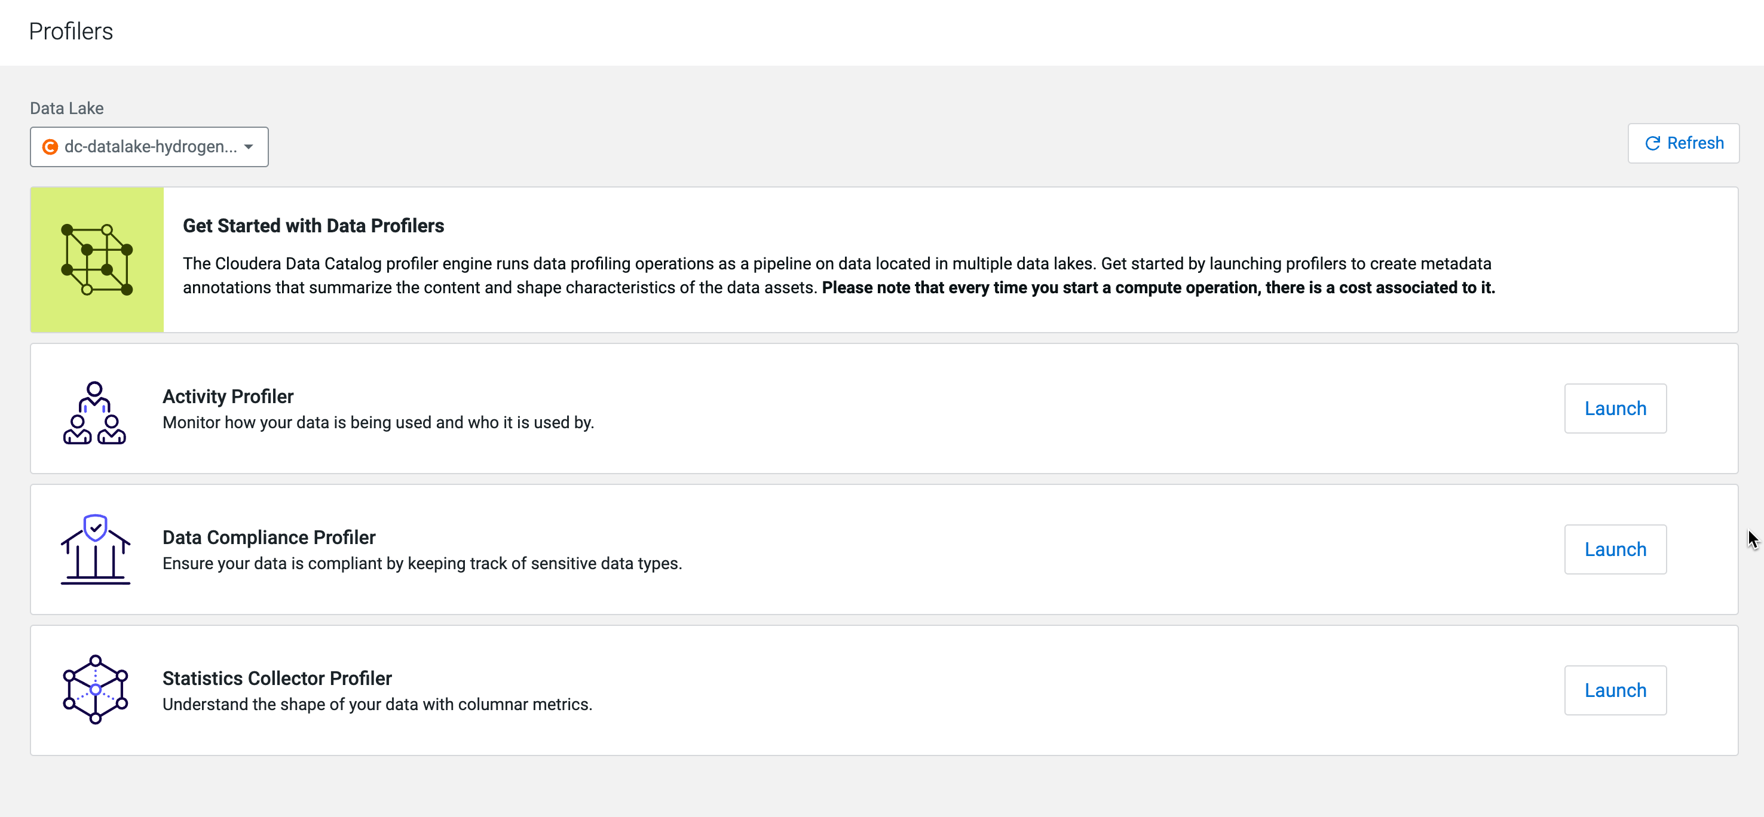Click the Get Started with Data Profilers heading
Image resolution: width=1764 pixels, height=817 pixels.
[313, 226]
